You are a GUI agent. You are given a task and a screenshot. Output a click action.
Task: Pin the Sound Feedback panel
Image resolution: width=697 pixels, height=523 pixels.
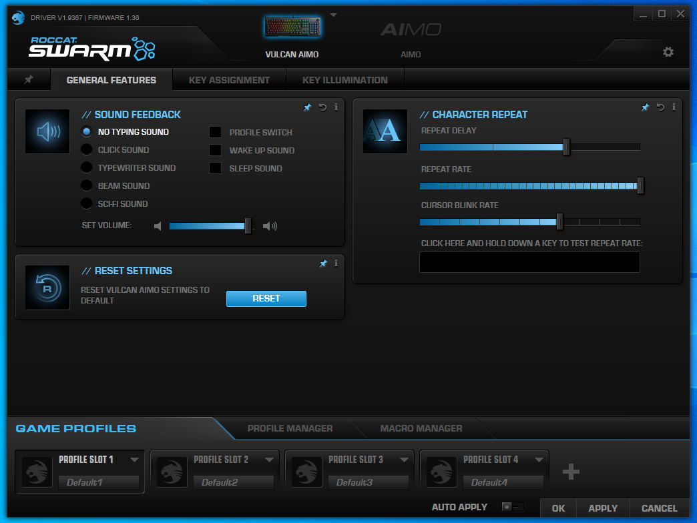tap(307, 107)
